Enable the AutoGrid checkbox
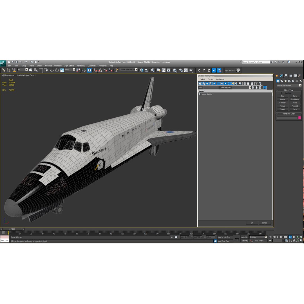 [x=282, y=93]
